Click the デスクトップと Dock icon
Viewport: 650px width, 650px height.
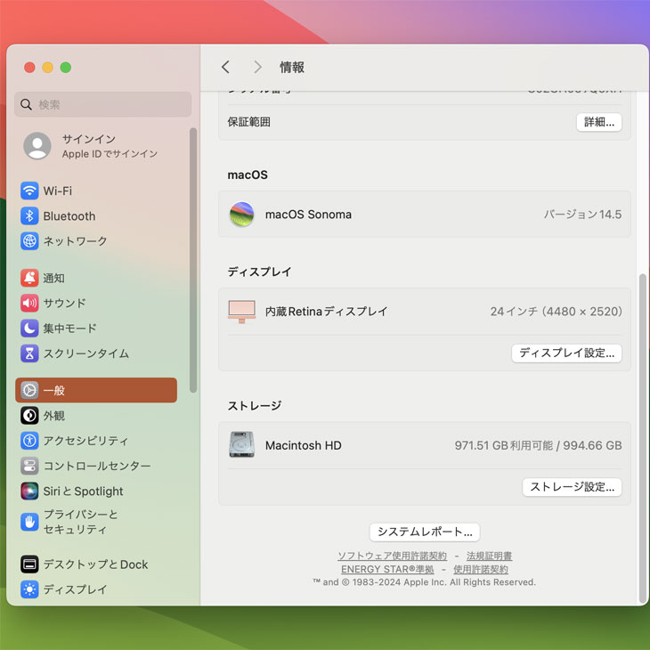(29, 565)
